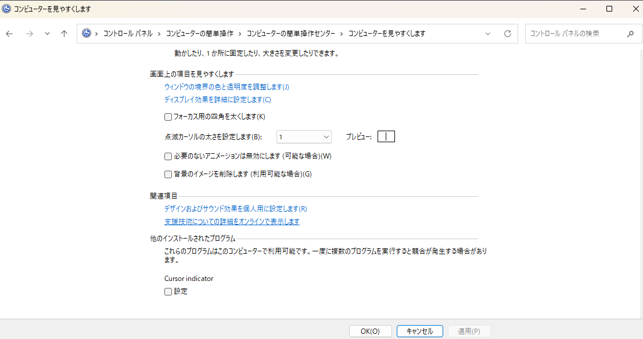
Task: Go up one level with up arrow
Action: click(64, 34)
